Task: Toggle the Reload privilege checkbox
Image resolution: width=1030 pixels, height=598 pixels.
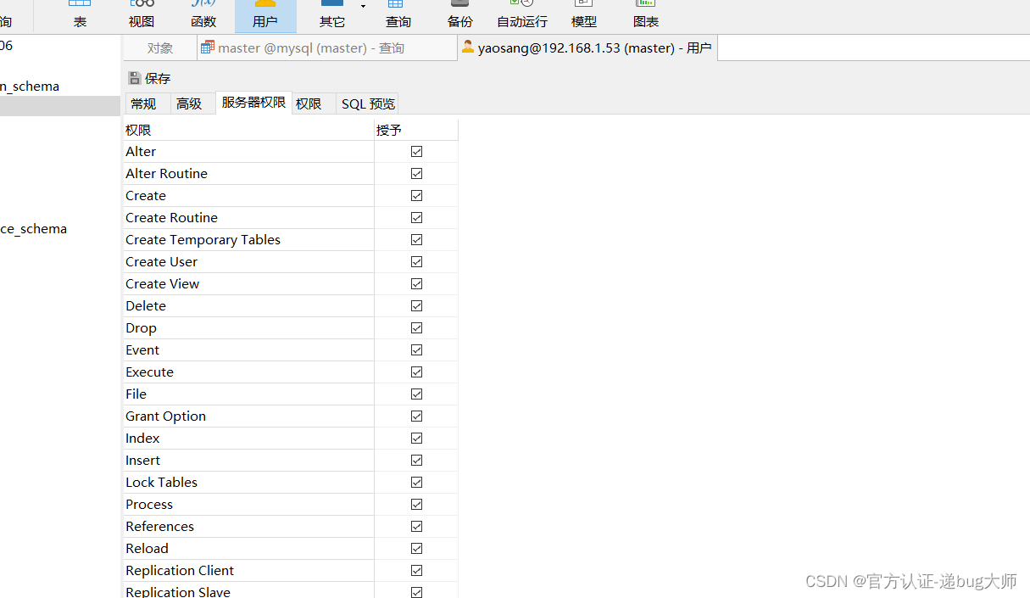Action: click(x=416, y=549)
